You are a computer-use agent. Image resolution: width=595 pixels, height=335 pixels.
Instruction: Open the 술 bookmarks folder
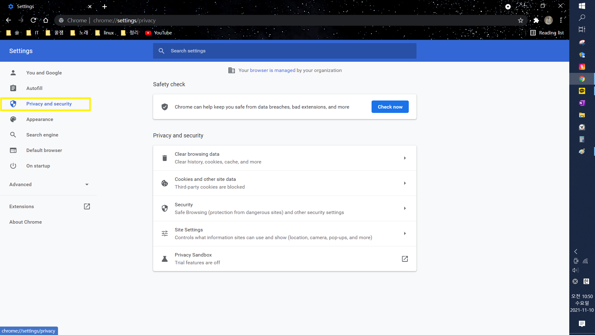coord(13,33)
